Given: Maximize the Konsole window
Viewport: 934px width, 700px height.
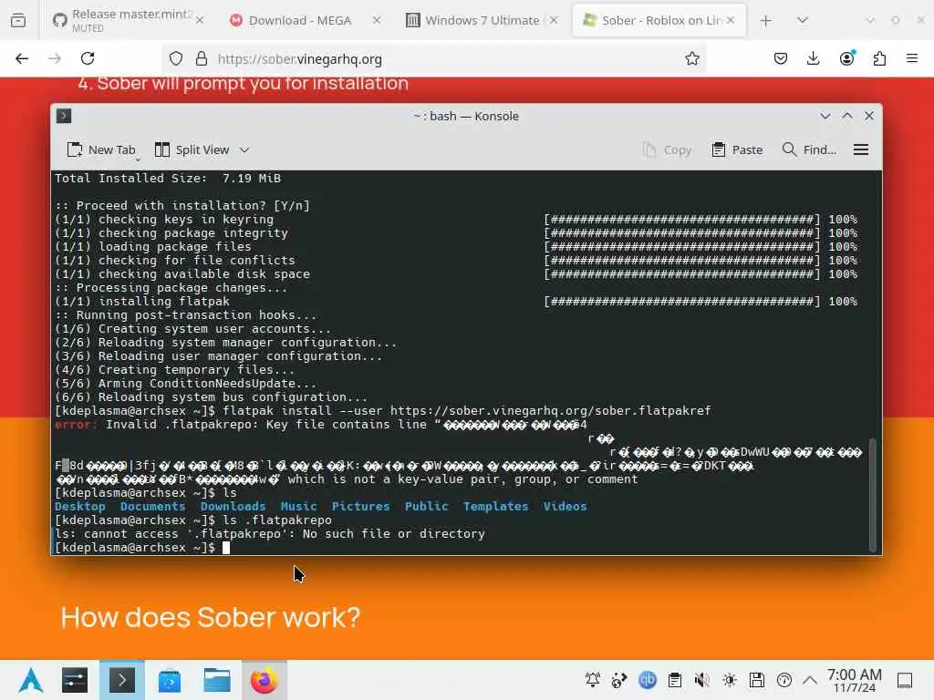Looking at the screenshot, I should coord(847,116).
